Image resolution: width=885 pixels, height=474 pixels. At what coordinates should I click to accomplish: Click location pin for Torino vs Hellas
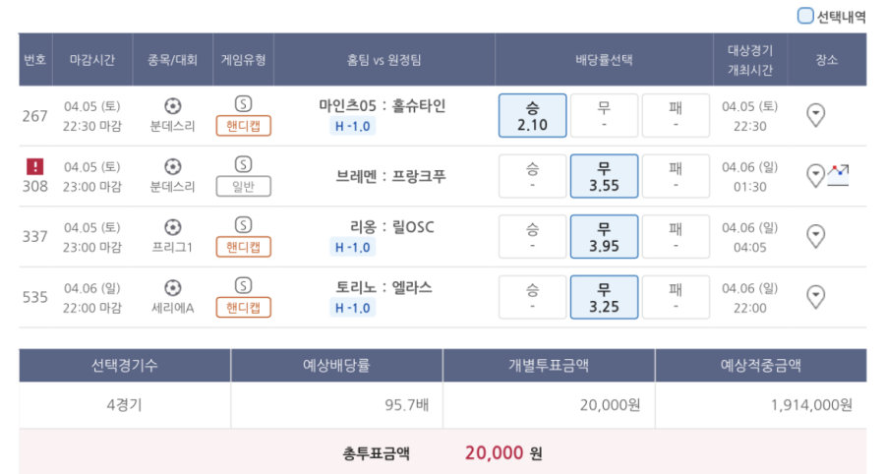click(x=815, y=297)
